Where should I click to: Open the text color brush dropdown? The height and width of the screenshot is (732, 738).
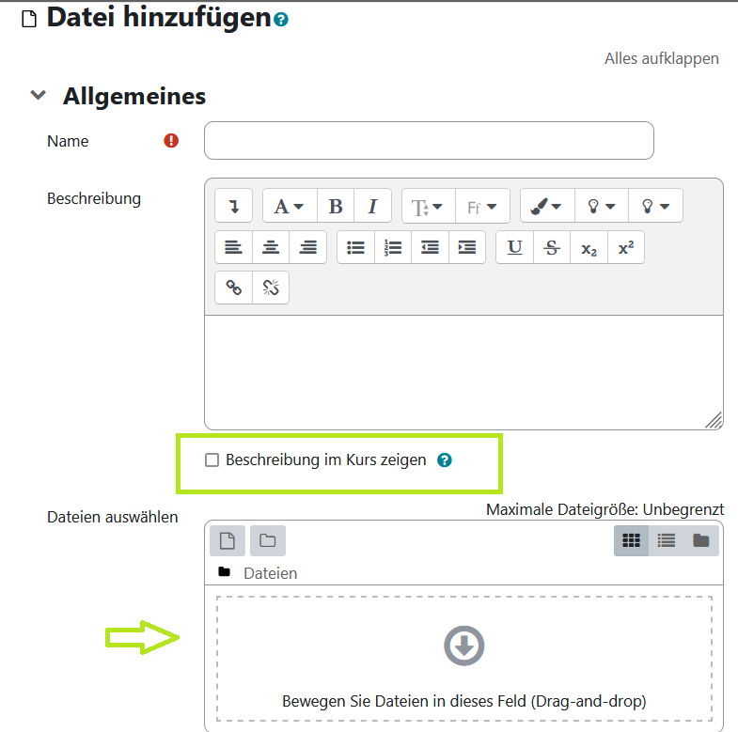coord(545,207)
